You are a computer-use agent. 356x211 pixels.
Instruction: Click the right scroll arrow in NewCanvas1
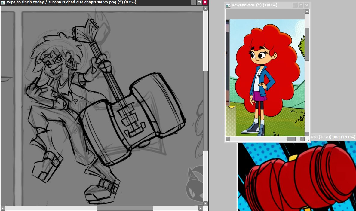click(x=302, y=139)
